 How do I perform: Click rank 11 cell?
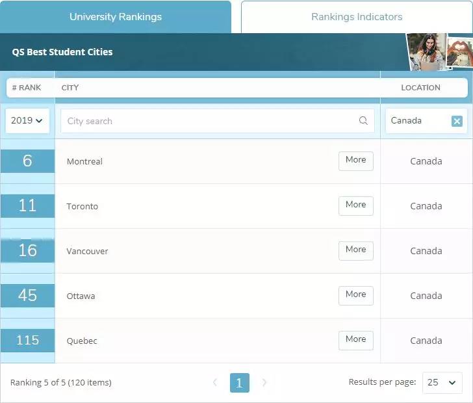[x=27, y=206]
